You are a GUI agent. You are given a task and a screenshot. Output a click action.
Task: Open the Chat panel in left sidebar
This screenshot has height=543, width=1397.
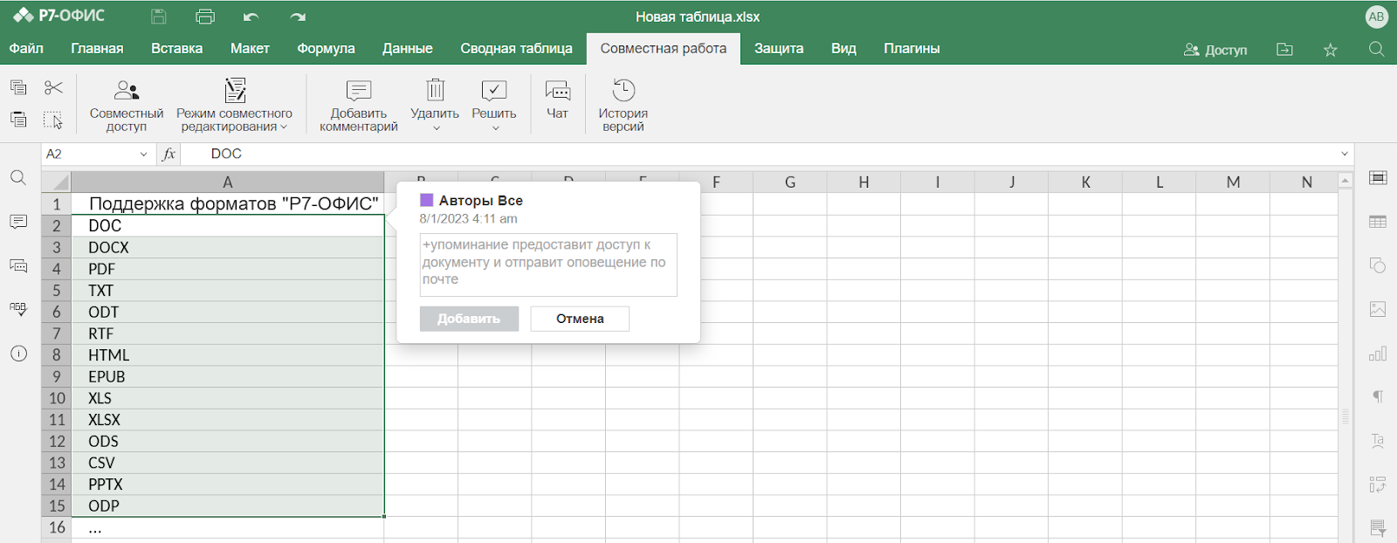18,265
